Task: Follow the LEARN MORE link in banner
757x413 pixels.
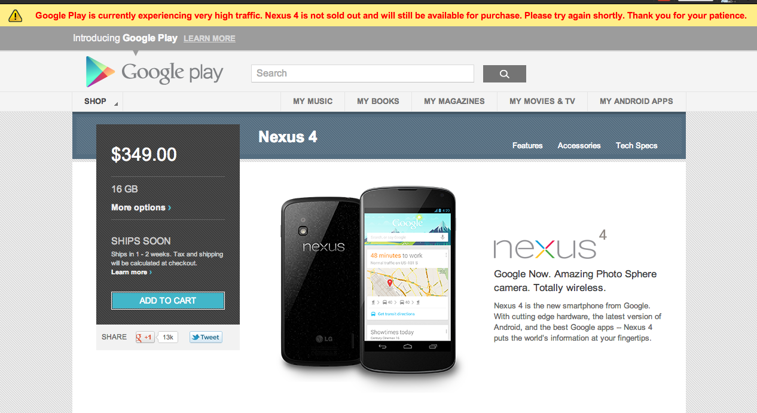Action: pos(209,38)
